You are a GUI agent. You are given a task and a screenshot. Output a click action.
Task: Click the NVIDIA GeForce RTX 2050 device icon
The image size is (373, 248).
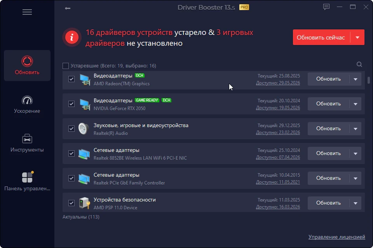pos(84,104)
